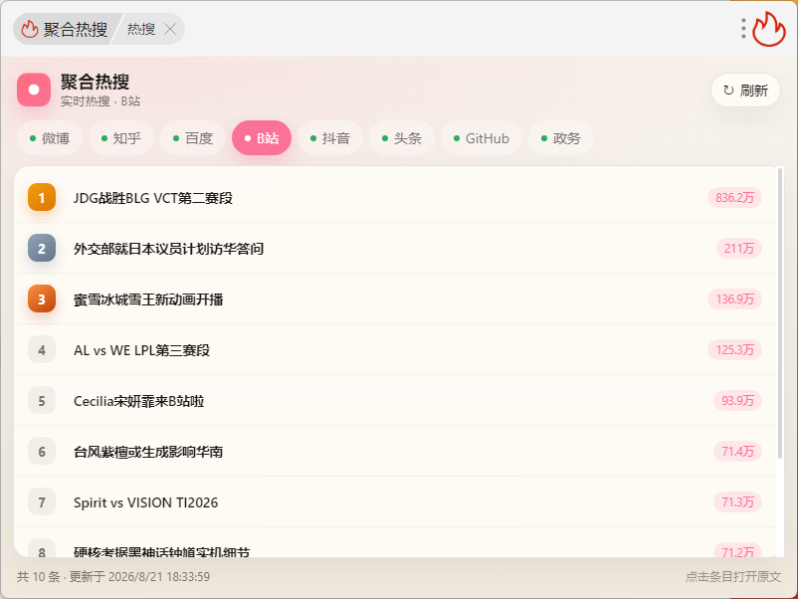Click the 点击条目打开原文 hint text
The height and width of the screenshot is (599, 798).
(x=733, y=576)
